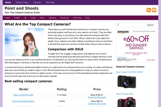Select the Samsung category
This screenshot has width=161, height=107.
coord(77,18)
